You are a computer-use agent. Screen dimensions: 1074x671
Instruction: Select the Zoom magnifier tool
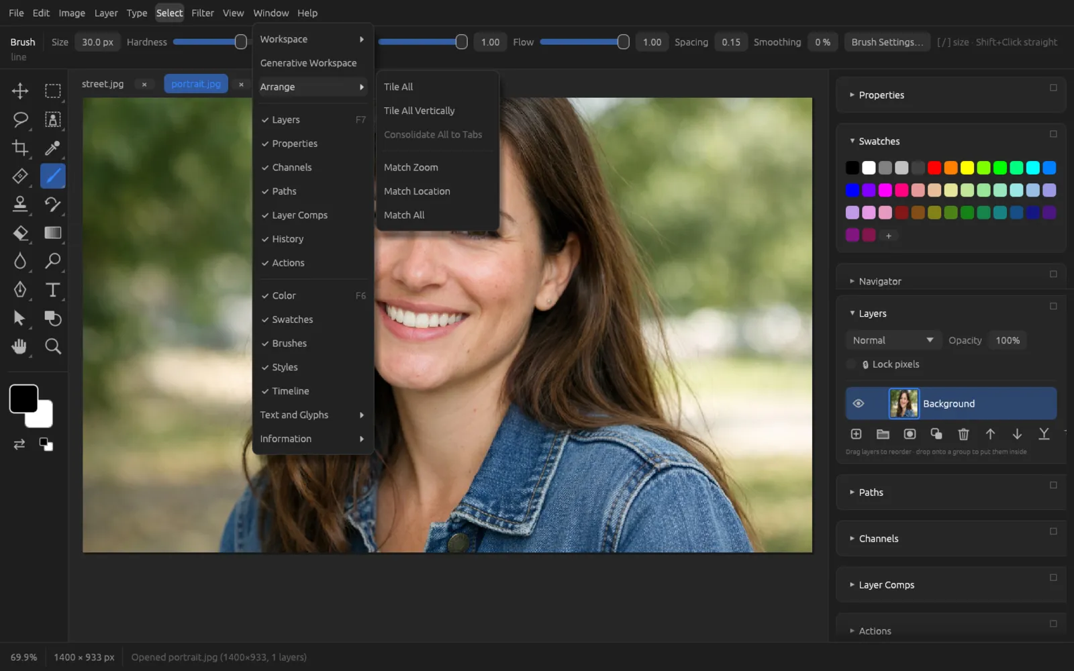52,346
